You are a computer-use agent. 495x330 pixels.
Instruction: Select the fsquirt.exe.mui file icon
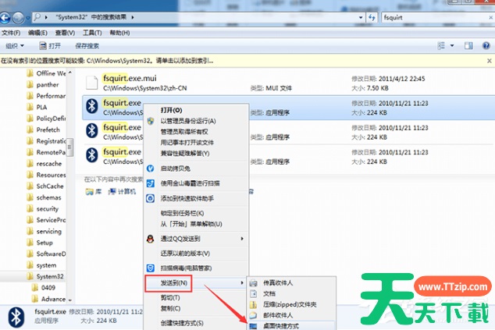tap(92, 83)
